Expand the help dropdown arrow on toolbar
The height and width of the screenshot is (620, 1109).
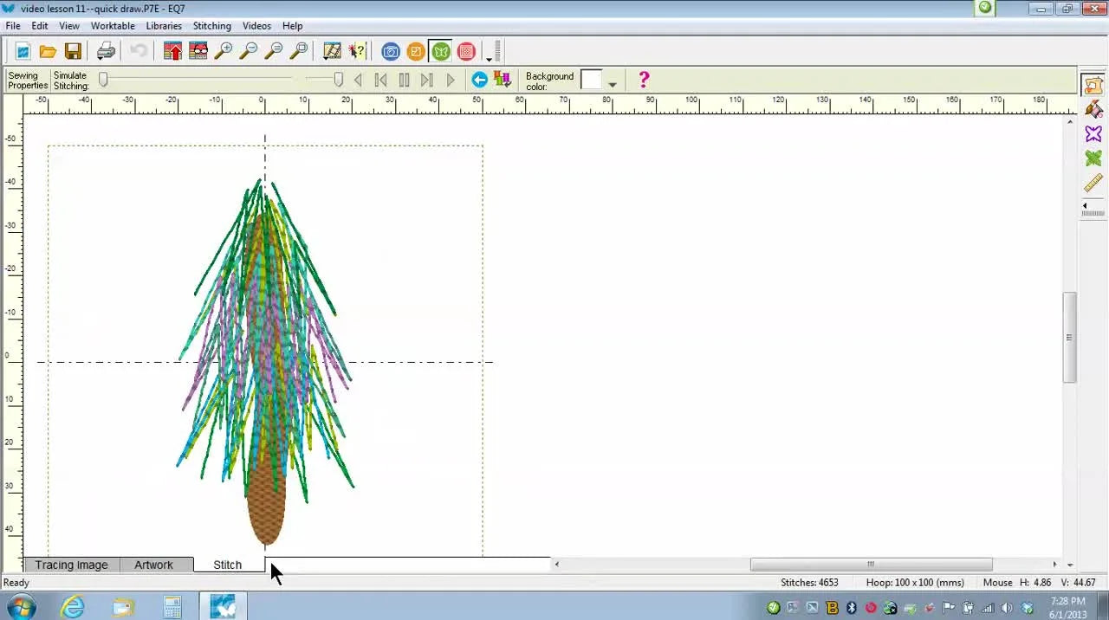pyautogui.click(x=490, y=59)
